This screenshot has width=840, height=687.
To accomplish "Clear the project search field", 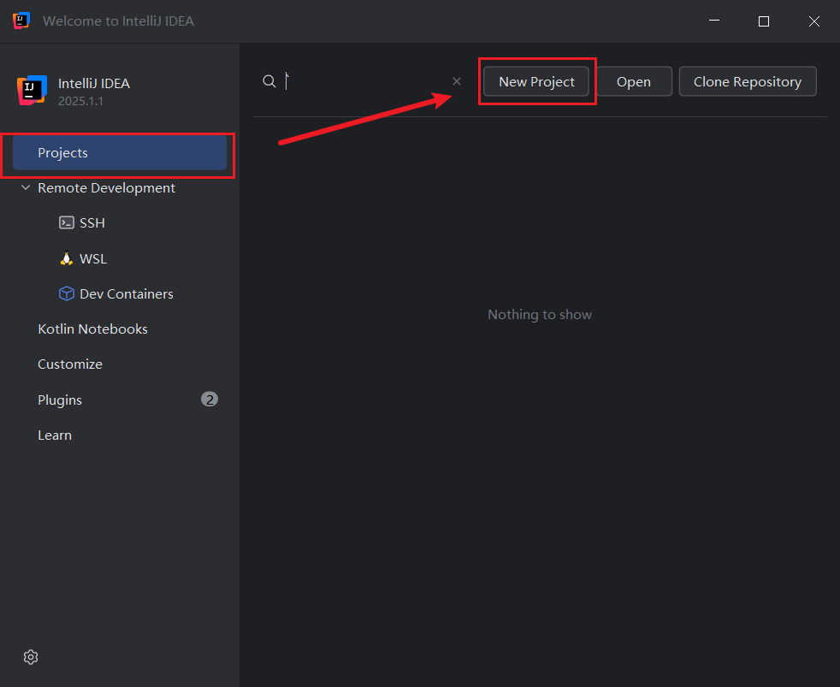I will (x=457, y=81).
